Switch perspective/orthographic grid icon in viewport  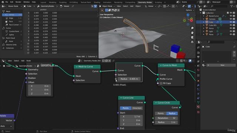click(x=192, y=42)
